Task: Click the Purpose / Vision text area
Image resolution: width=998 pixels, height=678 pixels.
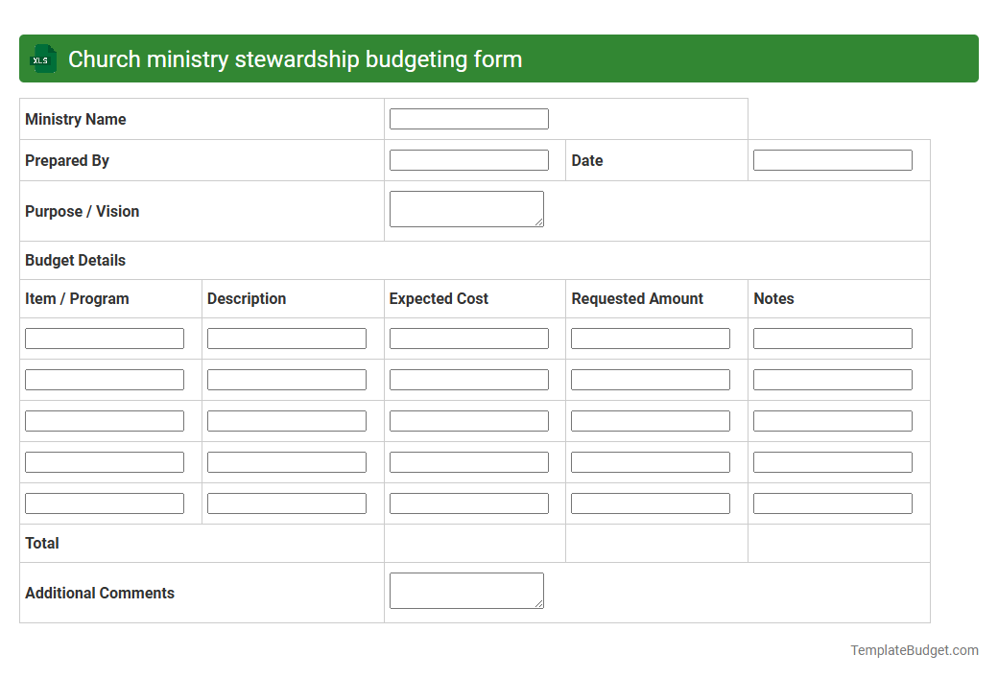Action: [466, 208]
